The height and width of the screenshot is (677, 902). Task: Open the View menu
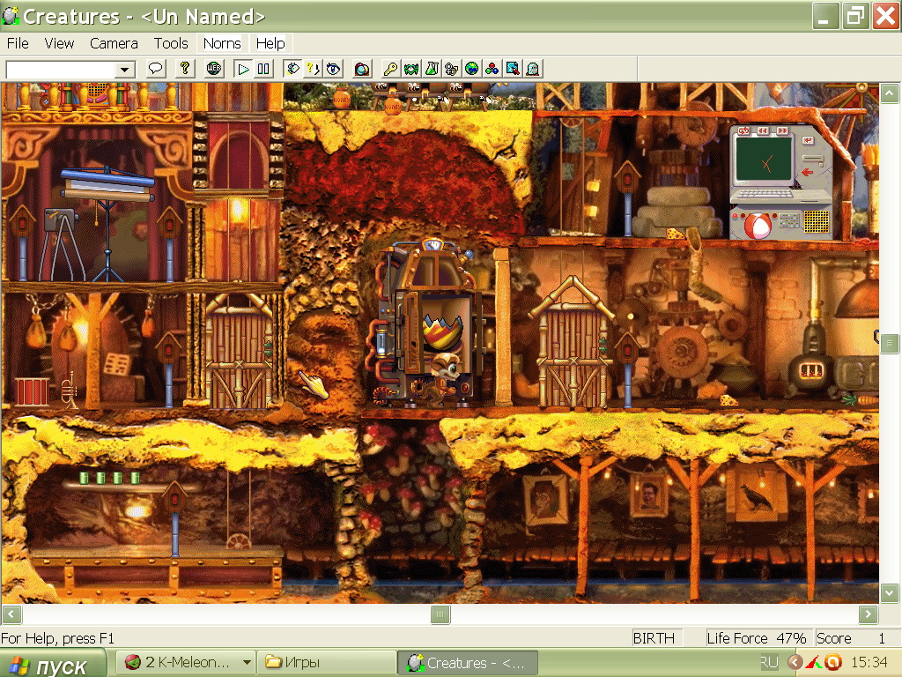(x=59, y=43)
